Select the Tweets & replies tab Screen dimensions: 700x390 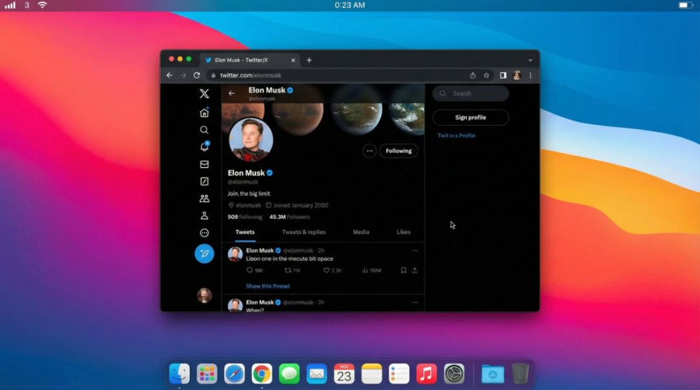[303, 232]
